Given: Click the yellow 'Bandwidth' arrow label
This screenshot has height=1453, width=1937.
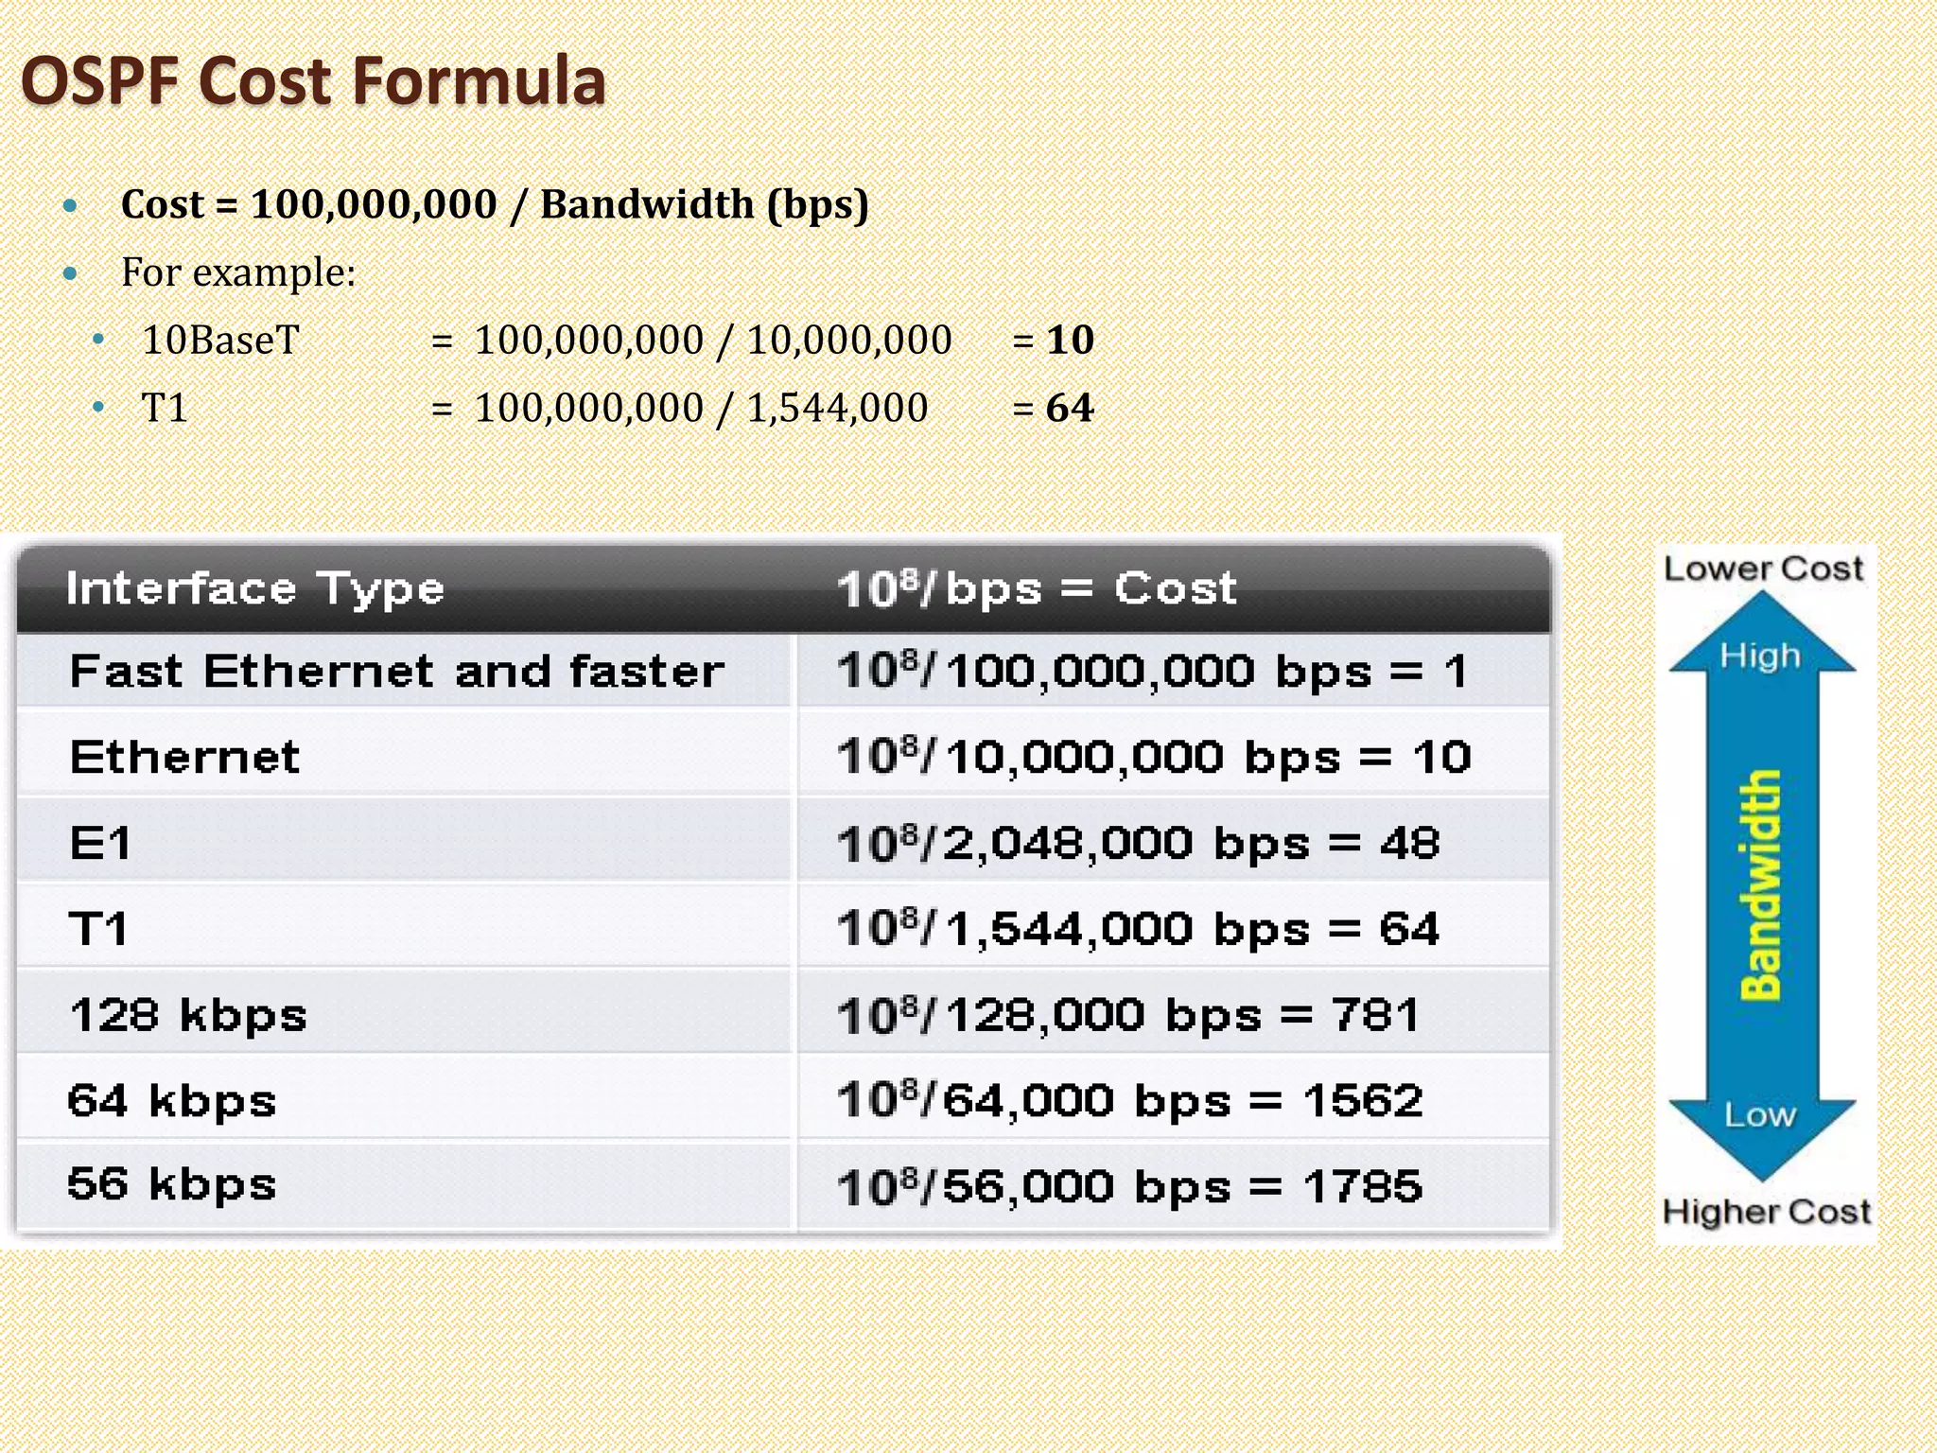Looking at the screenshot, I should pyautogui.click(x=1761, y=885).
